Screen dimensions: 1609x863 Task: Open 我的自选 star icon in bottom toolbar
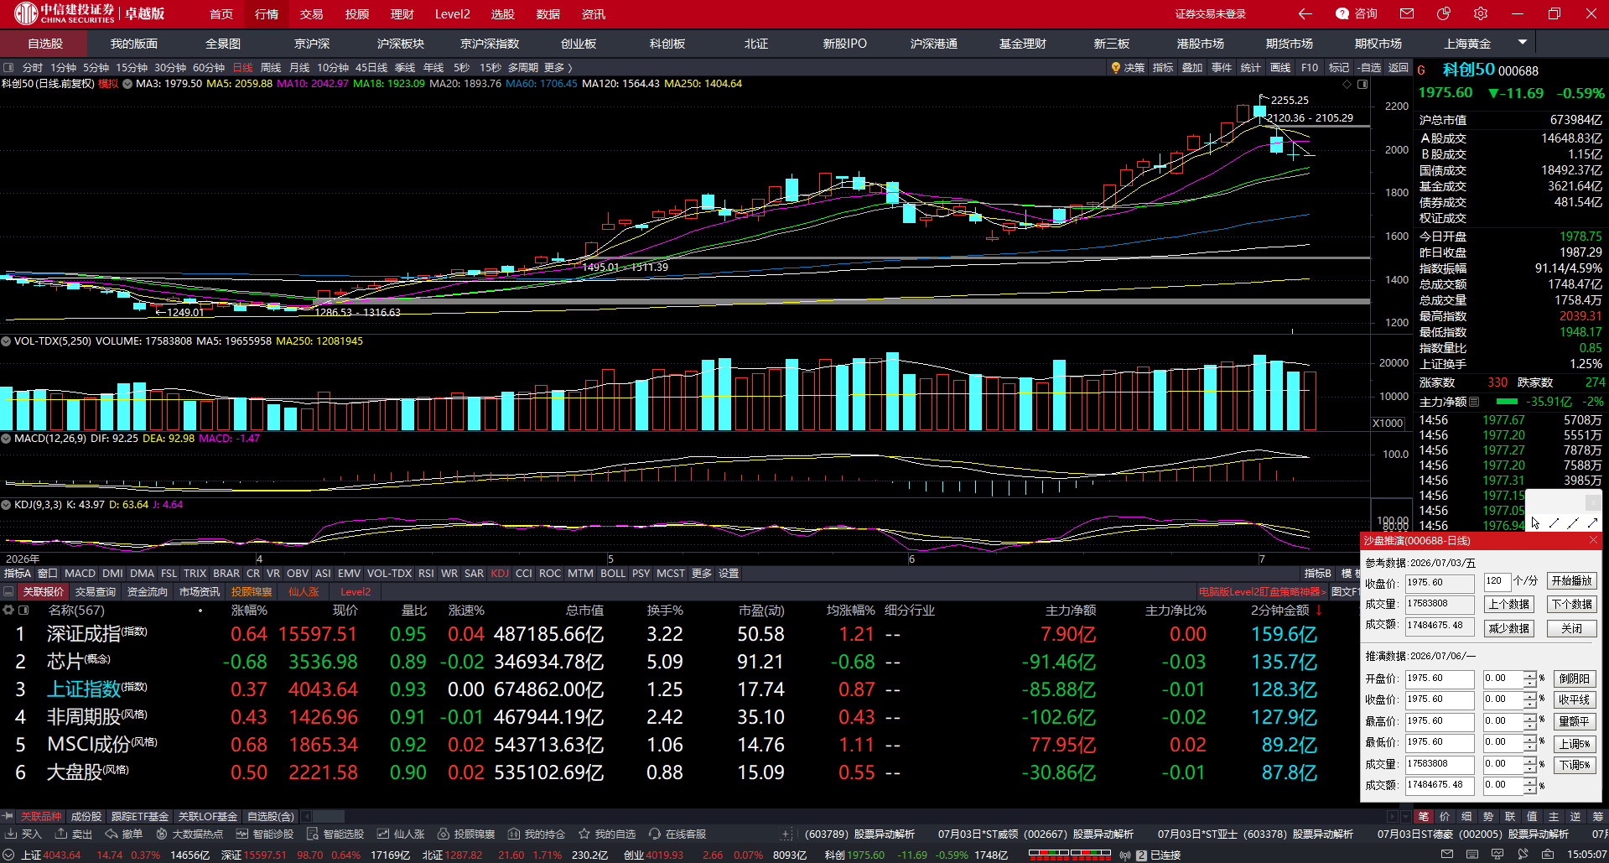click(584, 834)
